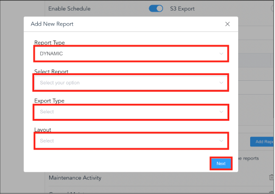Delete the Maintenance Activity report via trash icon
The width and height of the screenshot is (275, 194).
pyautogui.click(x=271, y=178)
